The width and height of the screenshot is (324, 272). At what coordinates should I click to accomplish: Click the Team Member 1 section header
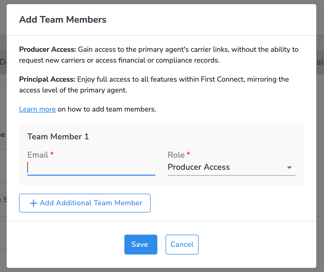tap(58, 137)
